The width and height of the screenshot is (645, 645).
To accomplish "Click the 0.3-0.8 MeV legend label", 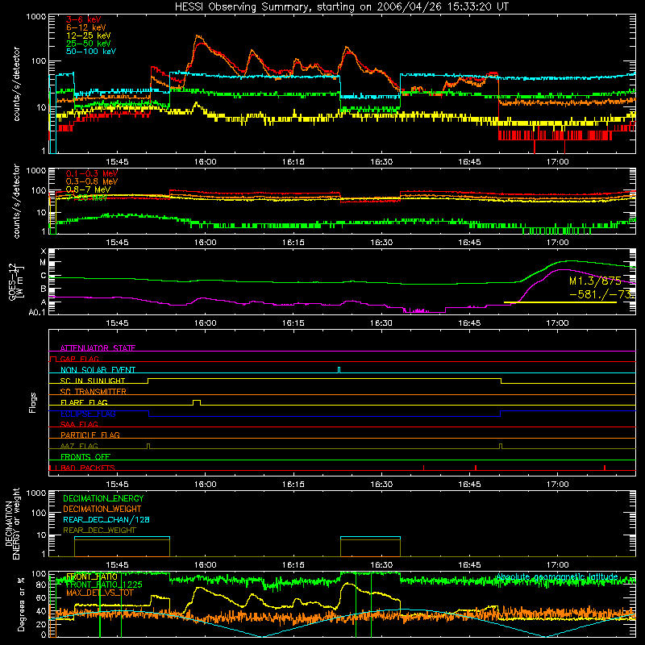I will (x=92, y=181).
